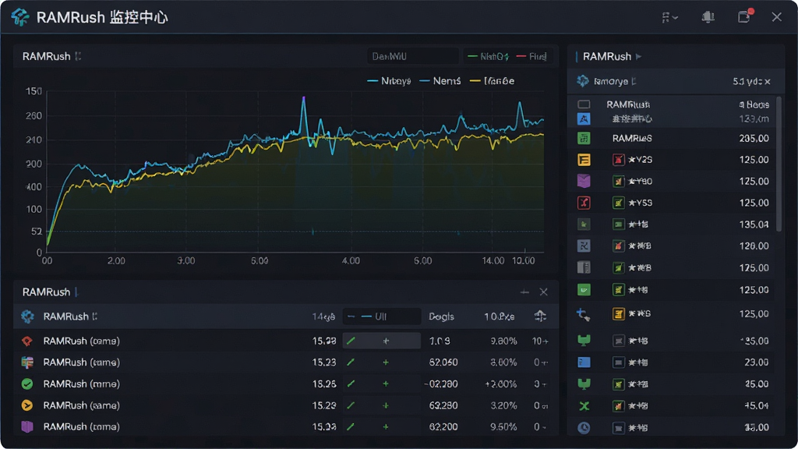Click the pencil edit icon in the 9.80% row
This screenshot has height=449, width=798.
pos(351,341)
